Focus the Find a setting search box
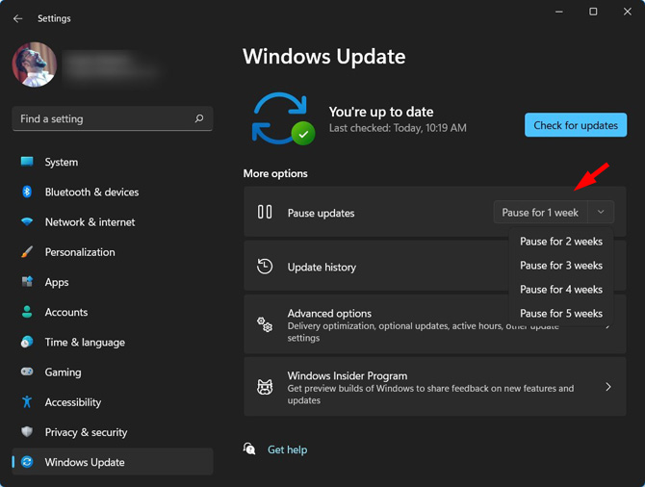This screenshot has width=645, height=487. coord(113,119)
